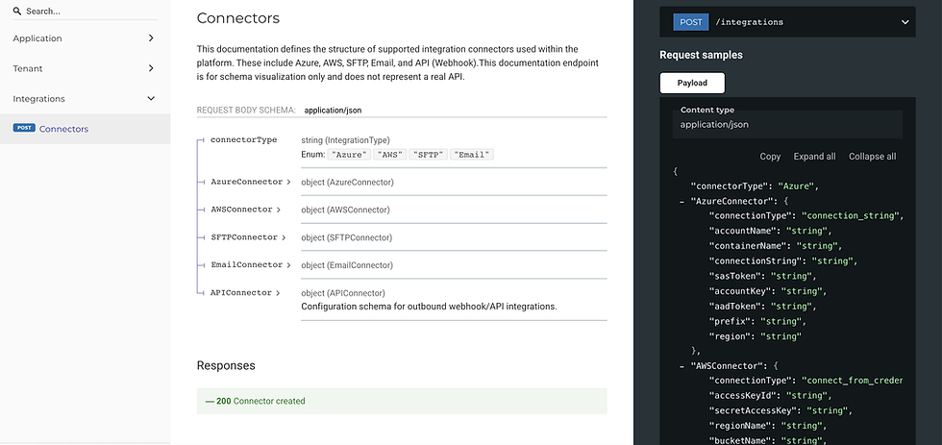942x445 pixels.
Task: Click the "accountName" JSON key
Action: pyautogui.click(x=742, y=231)
